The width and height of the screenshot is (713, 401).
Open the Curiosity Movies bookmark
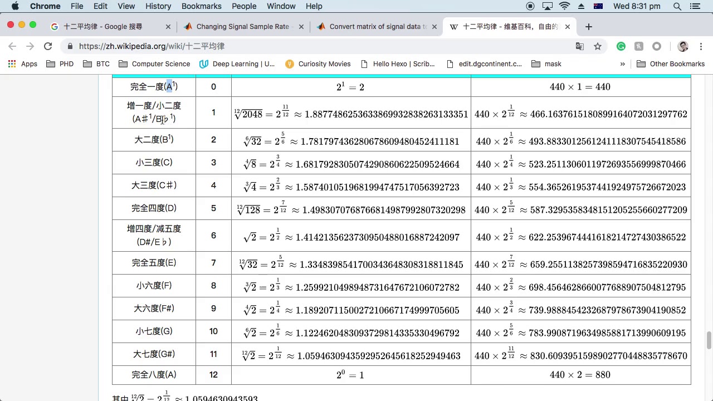(x=318, y=64)
